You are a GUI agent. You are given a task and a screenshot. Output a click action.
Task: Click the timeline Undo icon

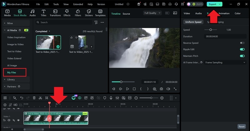(22, 98)
